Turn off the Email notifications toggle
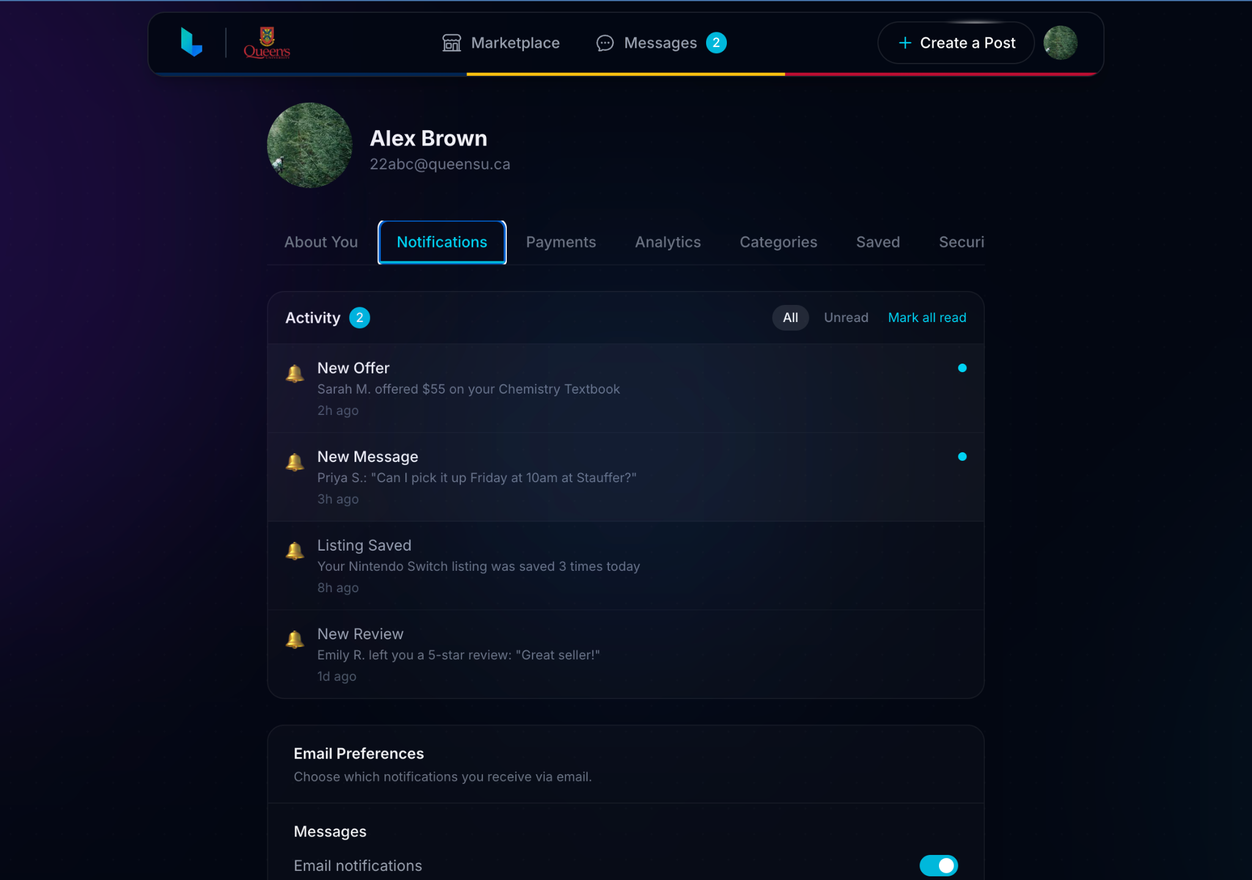Screen dimensions: 1252x880 [x=938, y=865]
